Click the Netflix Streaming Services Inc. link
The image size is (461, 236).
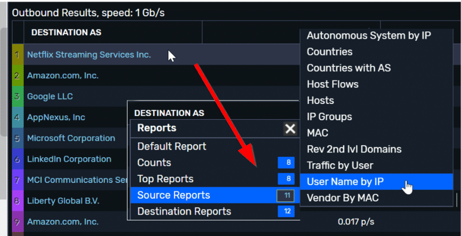89,55
